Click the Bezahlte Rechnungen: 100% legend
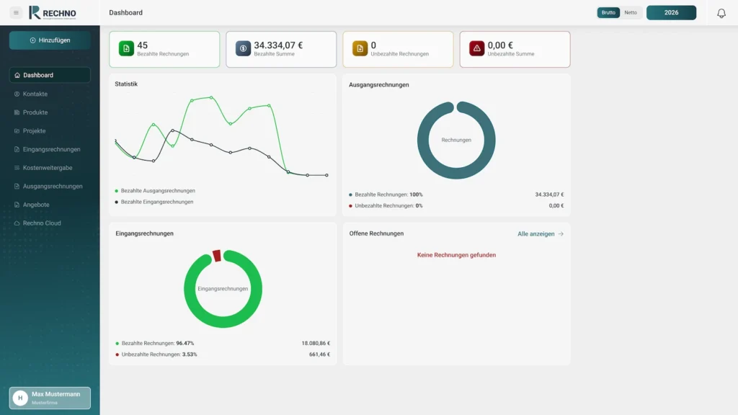 click(x=386, y=195)
